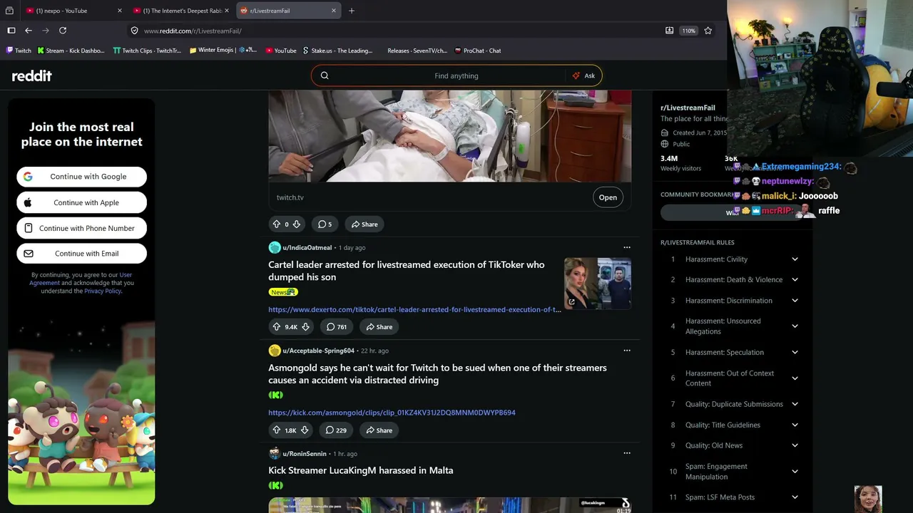Viewport: 913px width, 513px height.
Task: Open the site security shield icon
Action: coord(134,31)
